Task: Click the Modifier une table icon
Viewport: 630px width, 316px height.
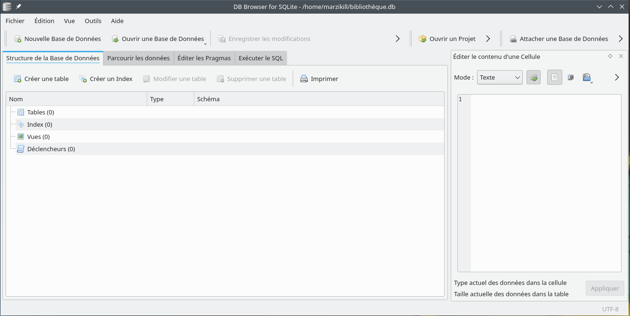Action: 146,79
